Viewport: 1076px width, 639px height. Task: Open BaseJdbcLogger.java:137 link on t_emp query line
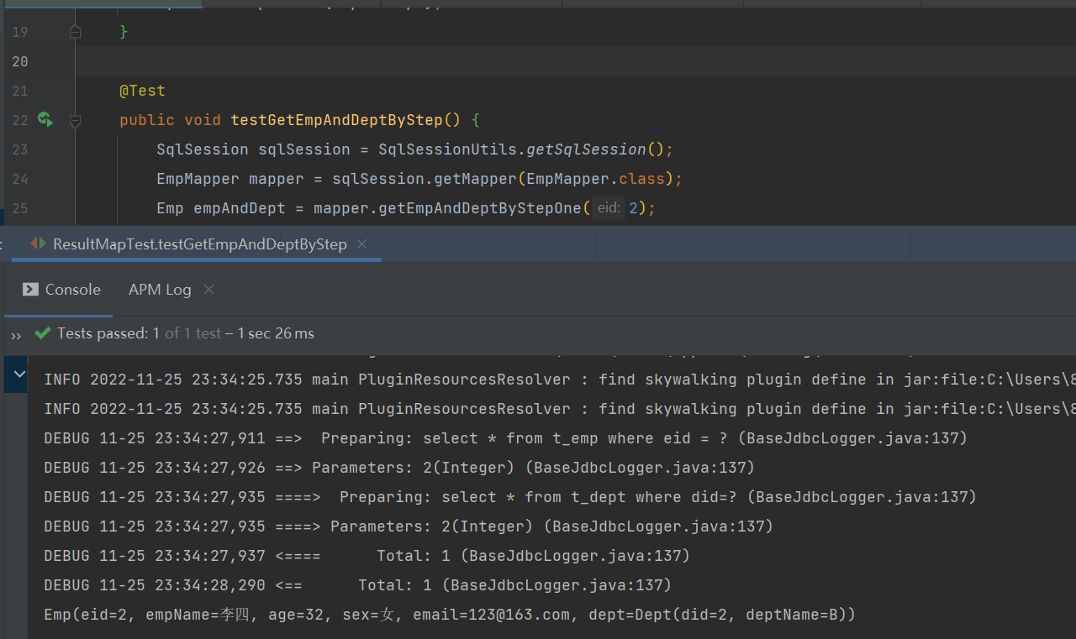coord(857,438)
